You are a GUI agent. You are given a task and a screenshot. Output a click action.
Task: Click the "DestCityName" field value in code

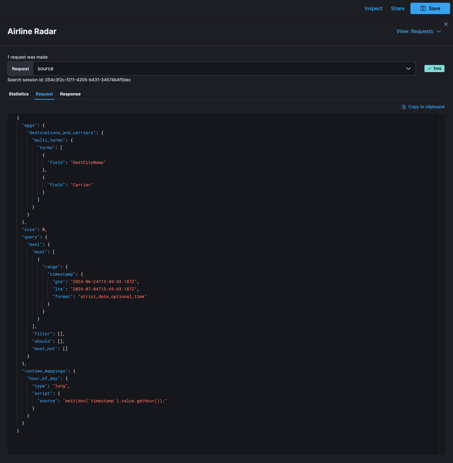pyautogui.click(x=88, y=163)
